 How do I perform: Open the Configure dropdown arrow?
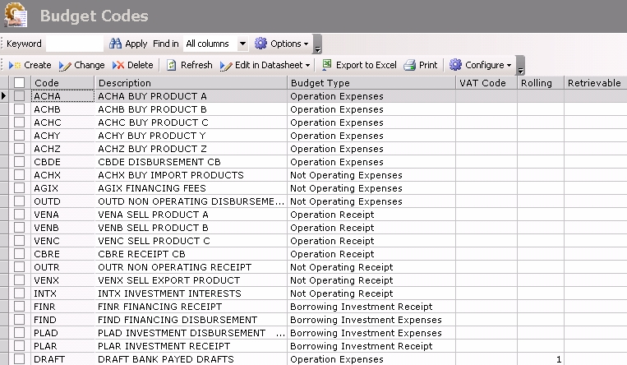tap(509, 65)
